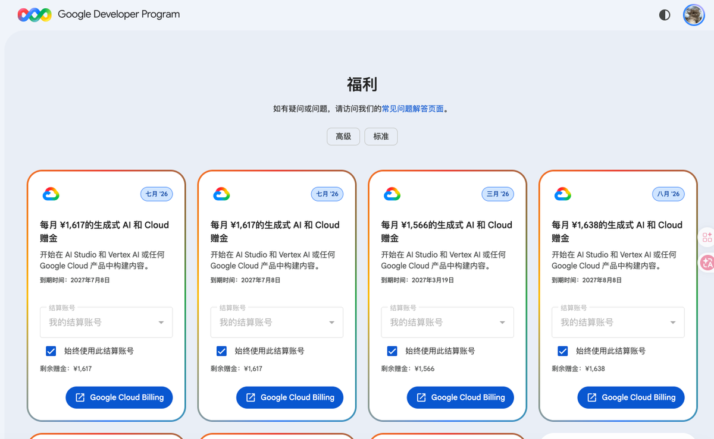The width and height of the screenshot is (714, 439).
Task: Open the 常见问题解答页面 link
Action: click(413, 109)
